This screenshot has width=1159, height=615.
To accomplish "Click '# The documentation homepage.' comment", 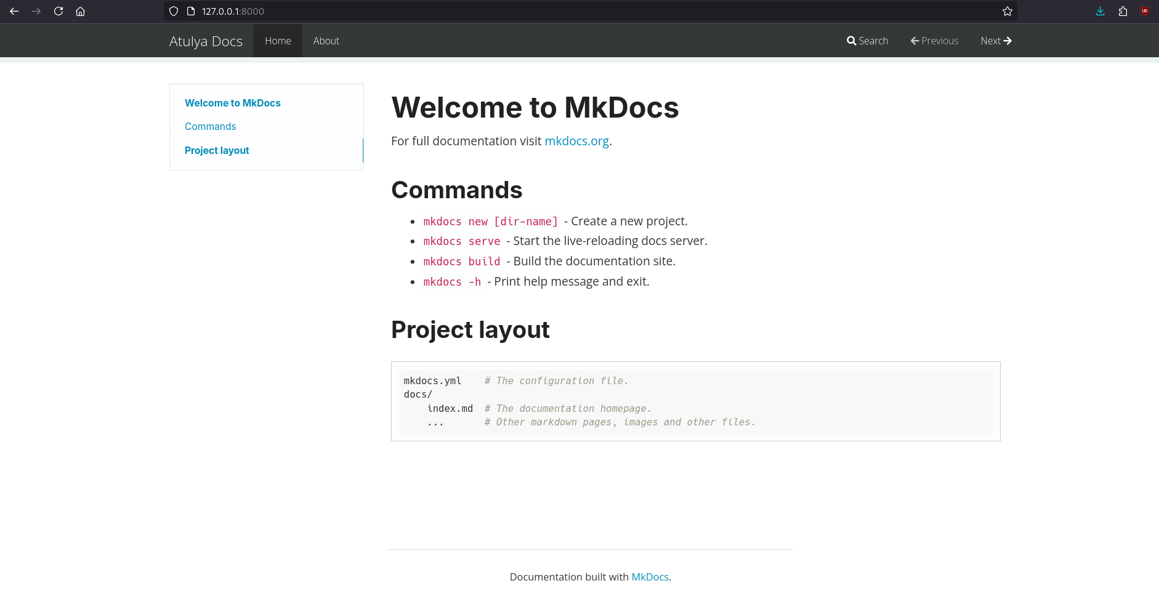I will point(568,409).
